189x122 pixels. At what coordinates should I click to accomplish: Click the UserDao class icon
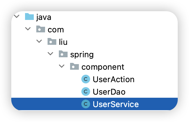86,91
